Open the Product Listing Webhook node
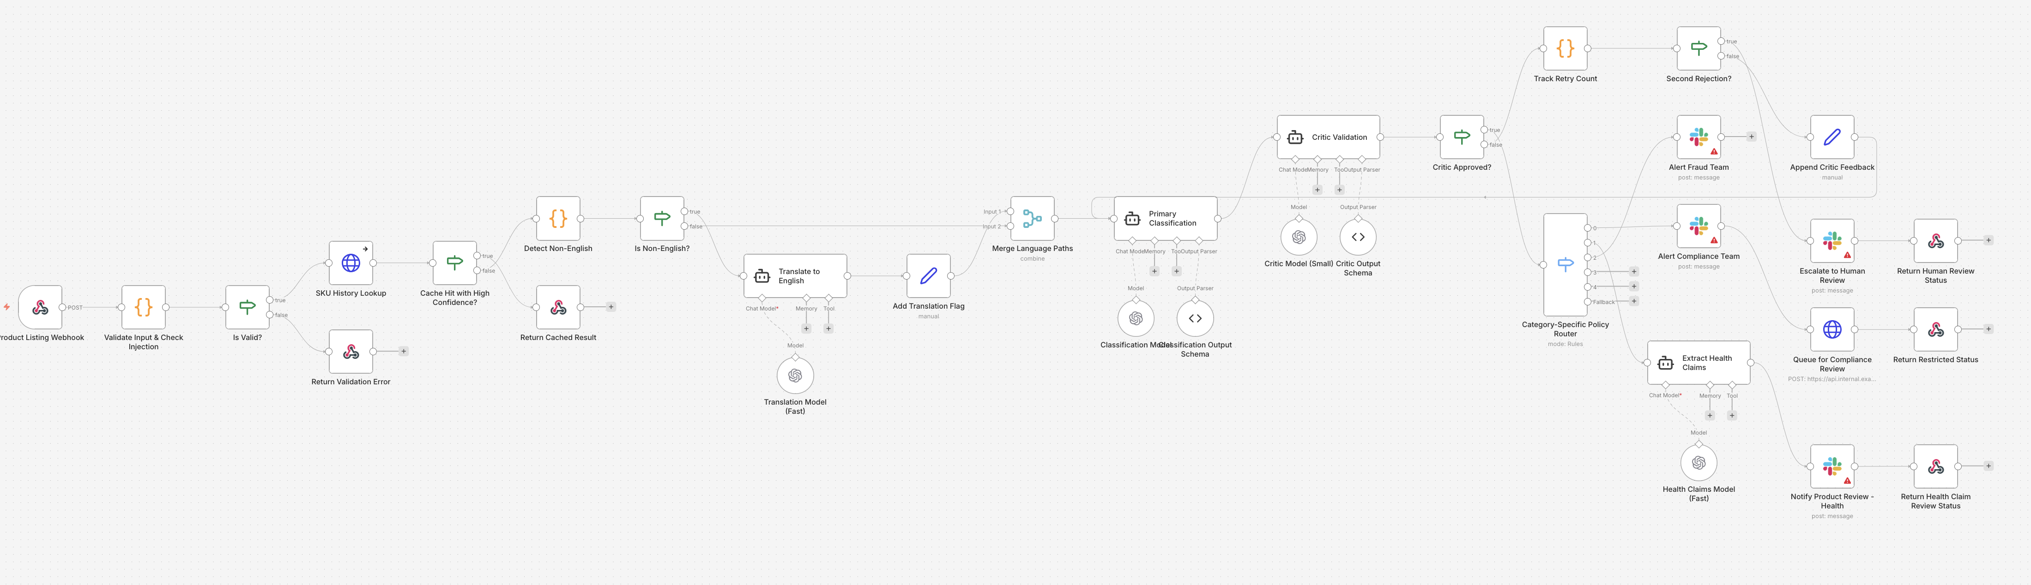The height and width of the screenshot is (585, 2031). [x=41, y=308]
